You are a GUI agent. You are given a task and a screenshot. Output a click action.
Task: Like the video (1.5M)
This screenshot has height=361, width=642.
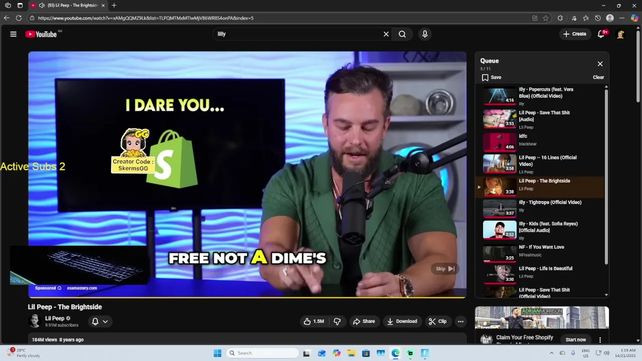(x=313, y=321)
